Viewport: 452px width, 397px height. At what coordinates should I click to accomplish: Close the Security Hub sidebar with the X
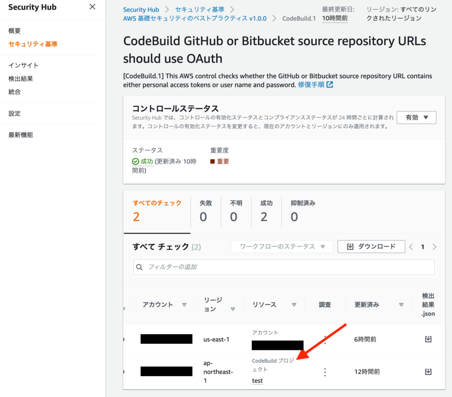[92, 7]
